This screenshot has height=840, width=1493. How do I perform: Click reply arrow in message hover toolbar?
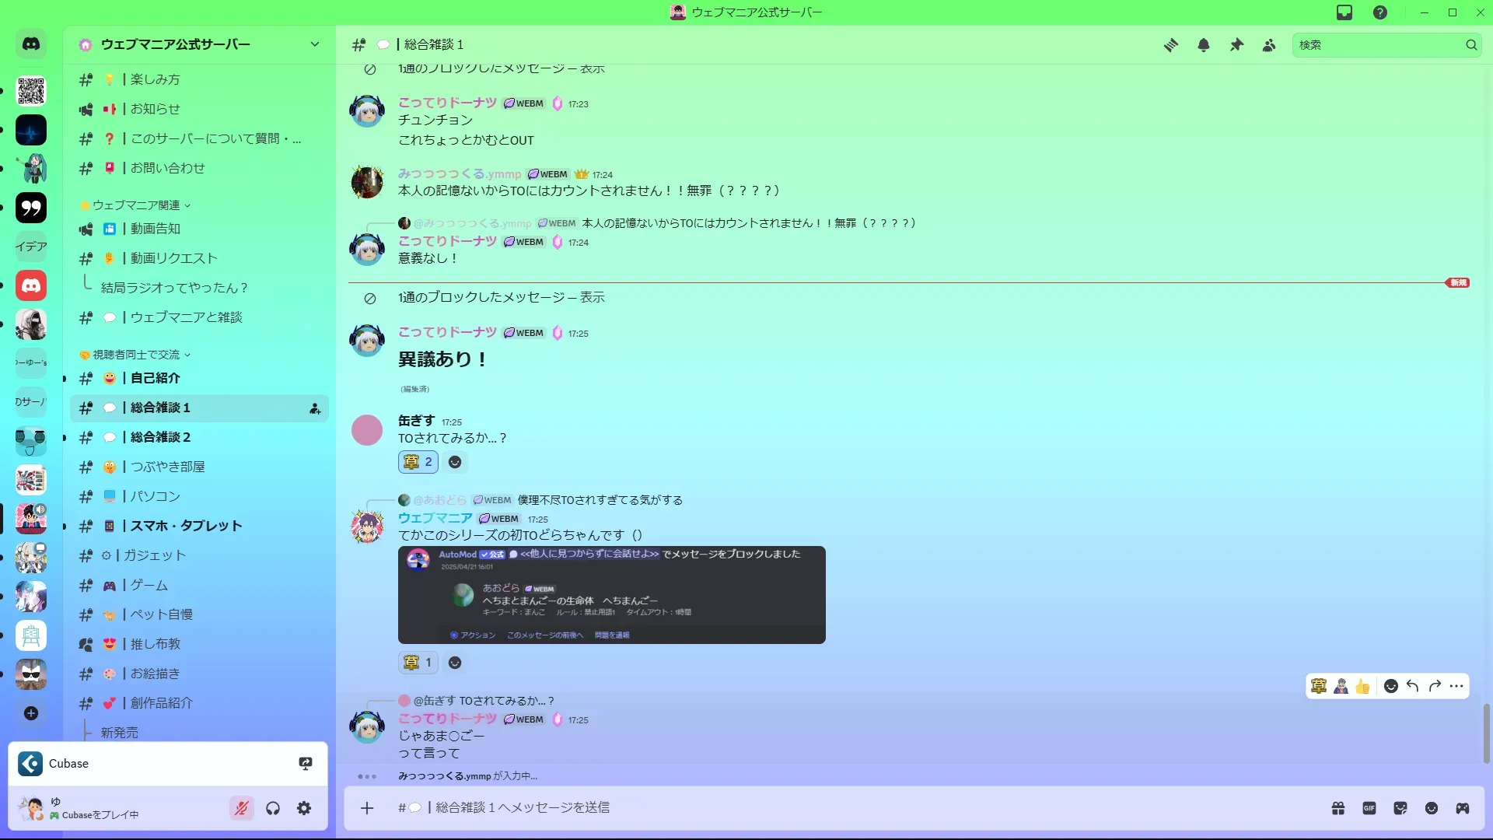pos(1413,686)
